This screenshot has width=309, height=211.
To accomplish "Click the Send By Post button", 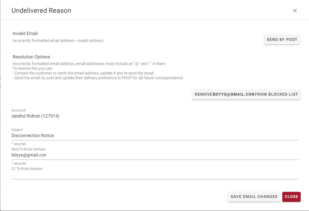I will (282, 39).
